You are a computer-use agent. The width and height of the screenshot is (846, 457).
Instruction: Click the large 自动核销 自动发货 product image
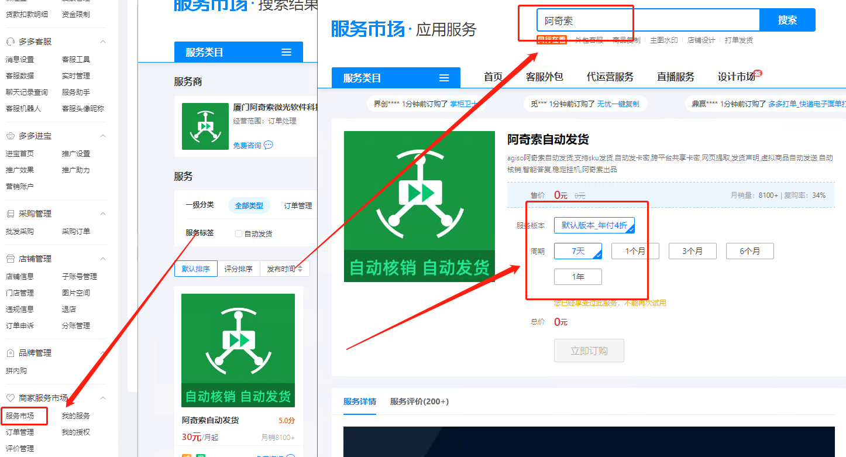click(419, 206)
